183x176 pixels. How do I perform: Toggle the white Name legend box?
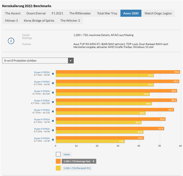click(58, 155)
